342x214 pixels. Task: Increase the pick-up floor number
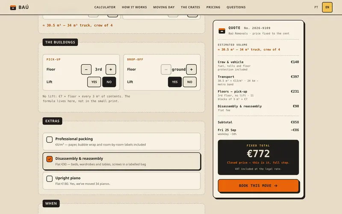111,69
